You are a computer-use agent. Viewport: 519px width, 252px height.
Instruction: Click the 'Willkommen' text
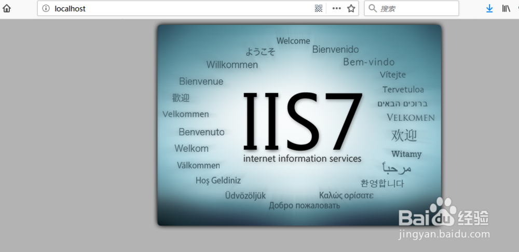click(232, 64)
